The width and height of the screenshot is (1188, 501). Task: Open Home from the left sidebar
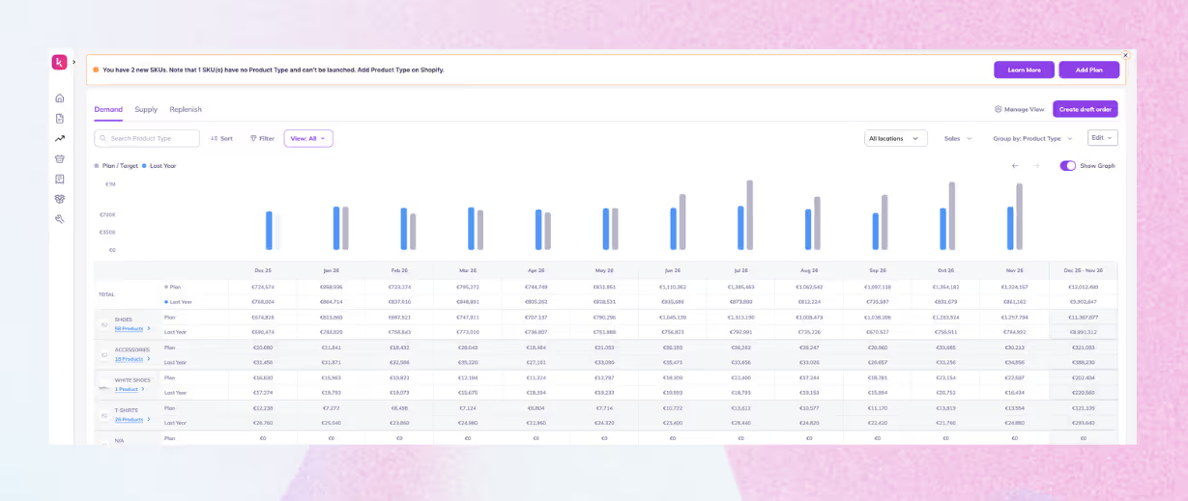pyautogui.click(x=59, y=97)
